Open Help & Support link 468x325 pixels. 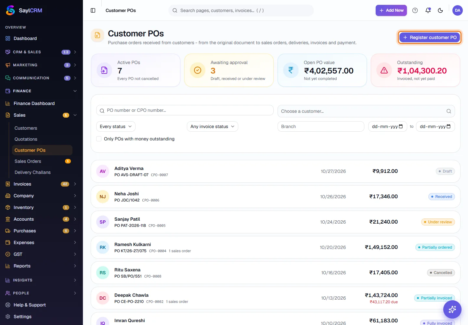pyautogui.click(x=41, y=305)
